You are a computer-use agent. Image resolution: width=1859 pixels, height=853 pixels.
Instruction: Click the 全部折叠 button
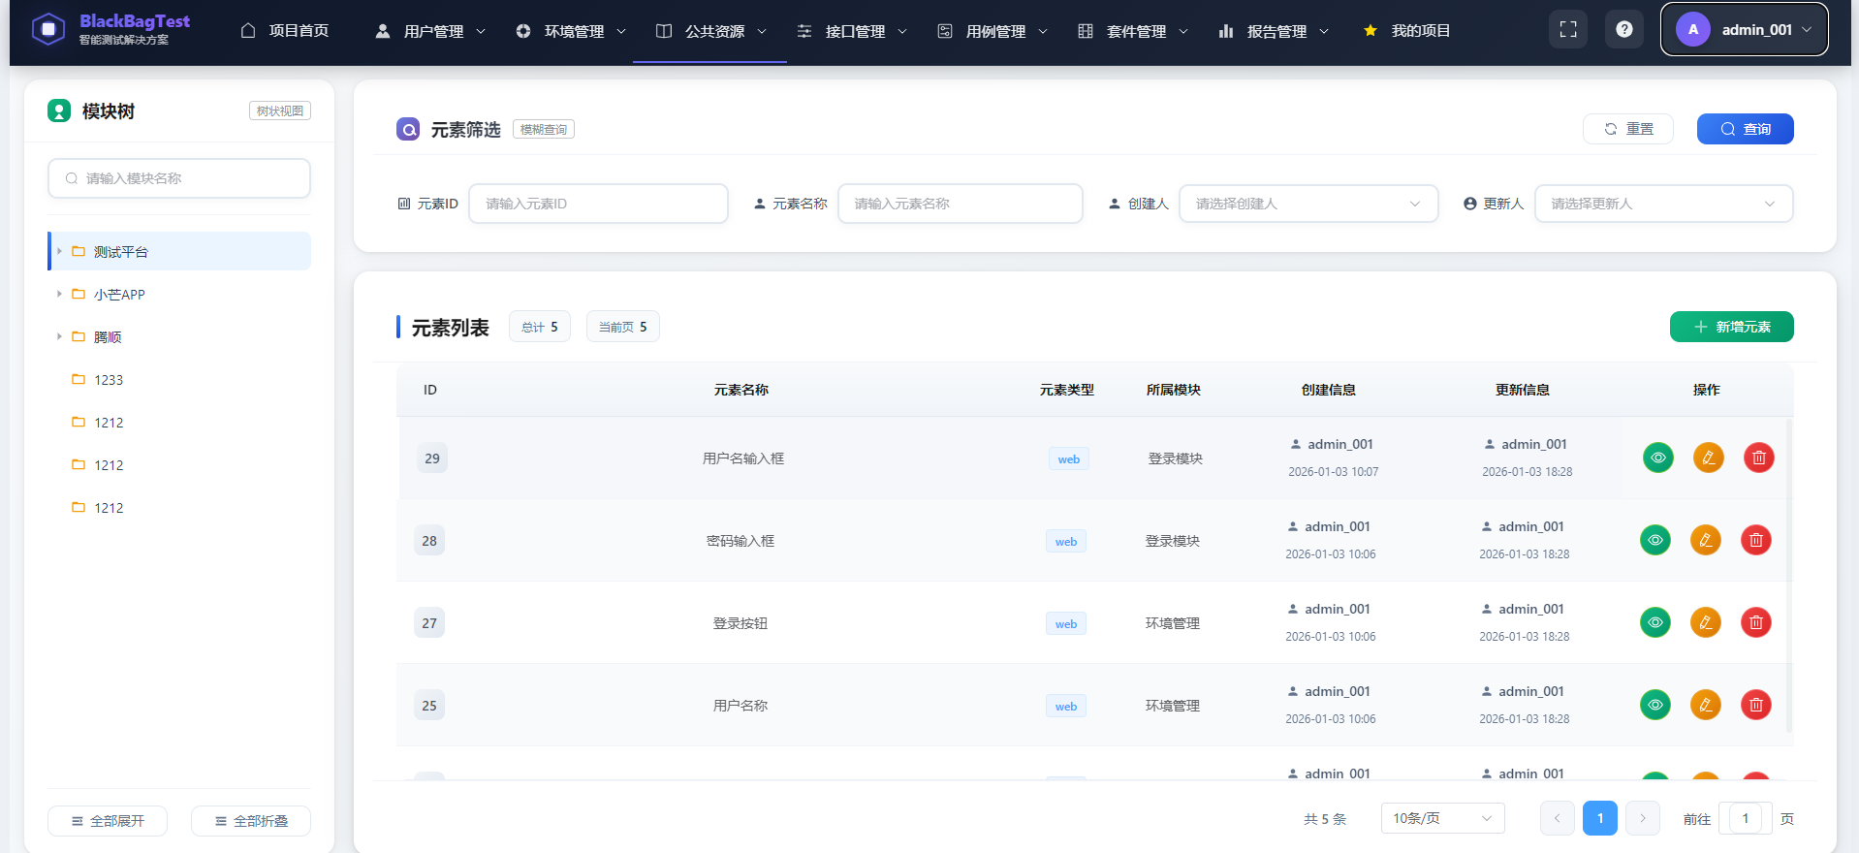251,821
